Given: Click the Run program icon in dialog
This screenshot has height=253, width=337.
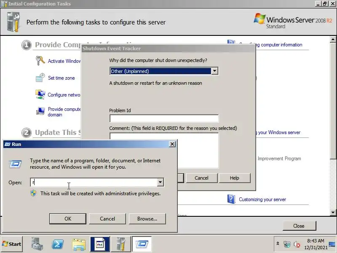Looking at the screenshot, I should coord(15,164).
